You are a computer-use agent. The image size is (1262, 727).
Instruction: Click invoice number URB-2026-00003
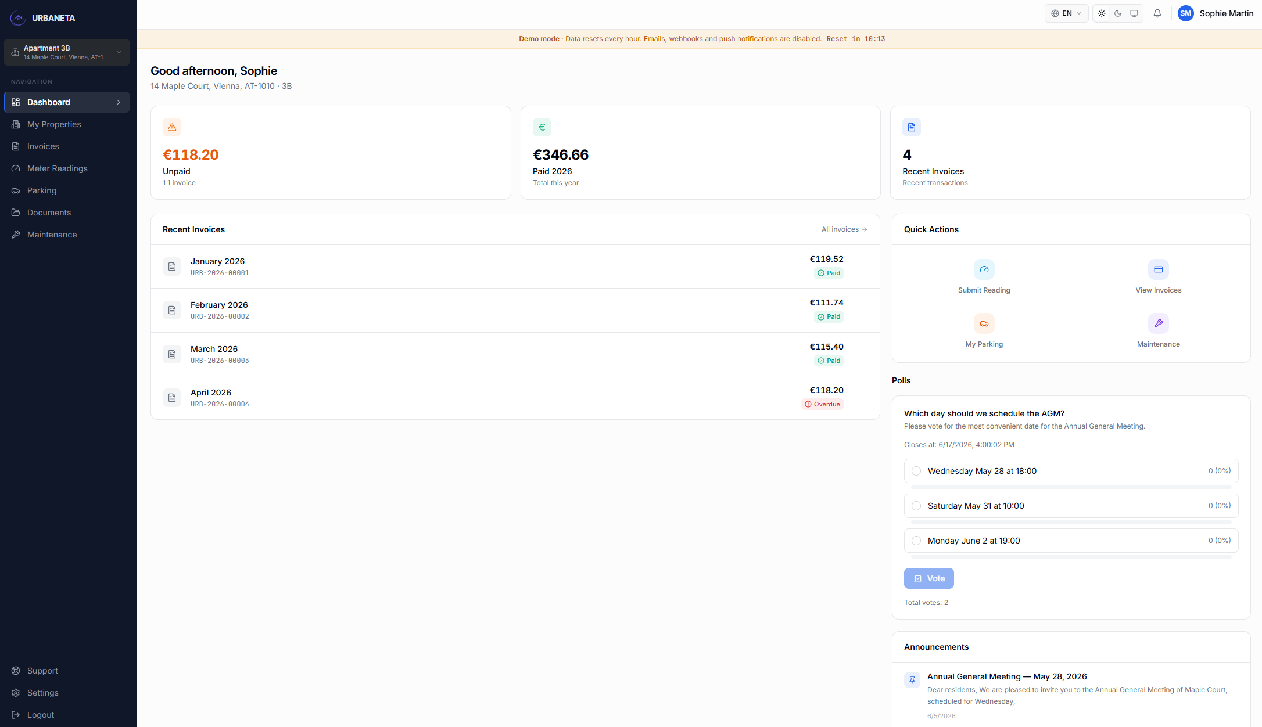(x=220, y=361)
